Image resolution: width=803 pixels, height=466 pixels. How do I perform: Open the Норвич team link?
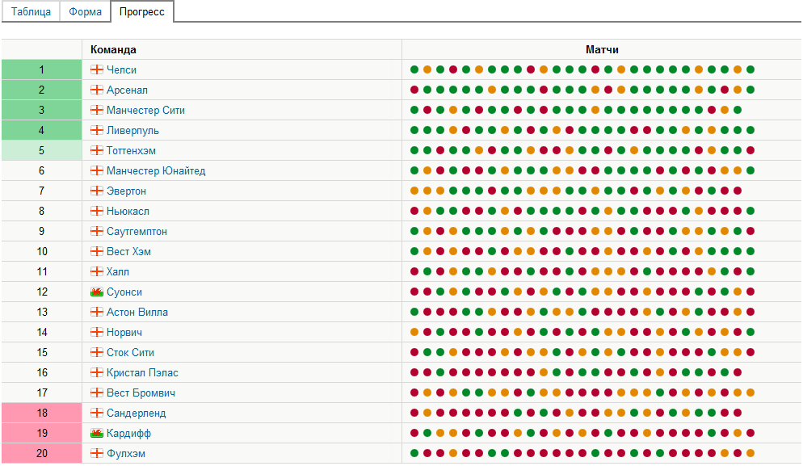coord(124,333)
